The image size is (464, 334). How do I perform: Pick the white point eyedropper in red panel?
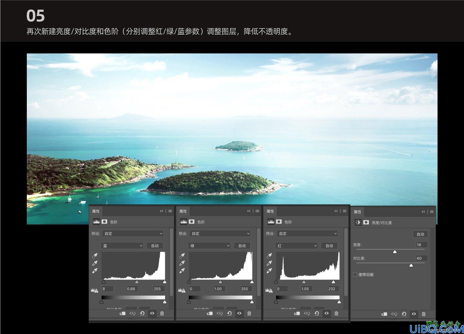270,271
